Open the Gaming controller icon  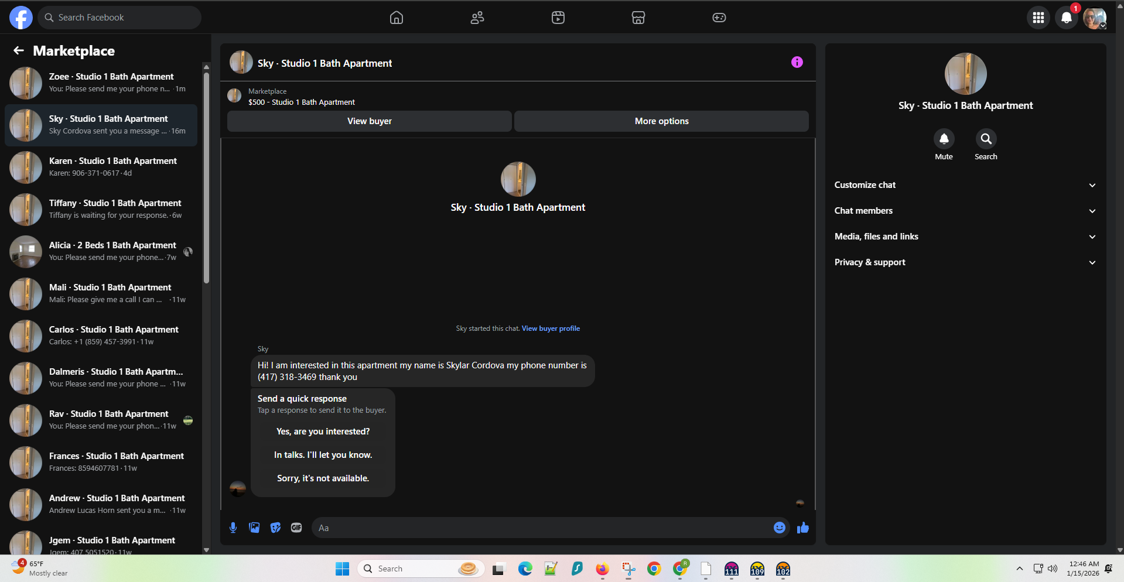click(x=719, y=18)
